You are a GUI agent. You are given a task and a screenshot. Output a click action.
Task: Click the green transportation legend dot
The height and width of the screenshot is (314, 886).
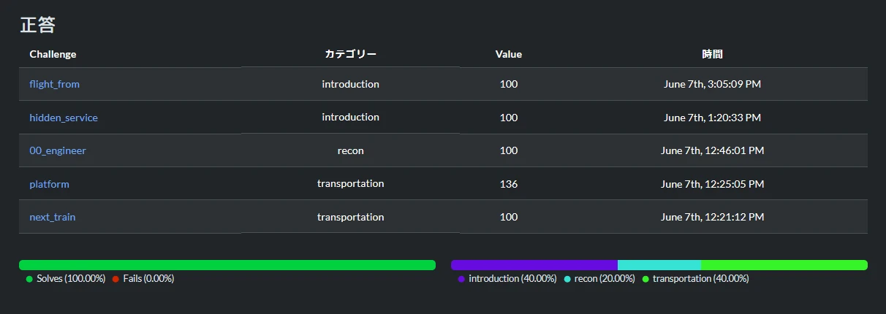click(x=645, y=279)
